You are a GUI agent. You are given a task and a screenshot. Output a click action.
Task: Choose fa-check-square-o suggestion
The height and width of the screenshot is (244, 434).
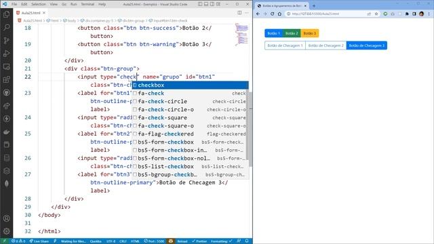point(190,126)
